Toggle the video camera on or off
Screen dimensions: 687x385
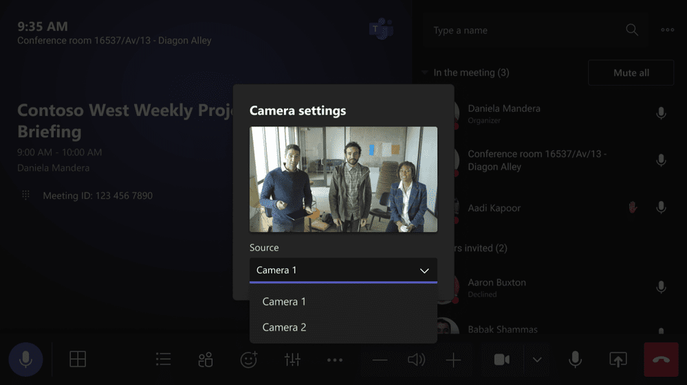[x=502, y=360]
